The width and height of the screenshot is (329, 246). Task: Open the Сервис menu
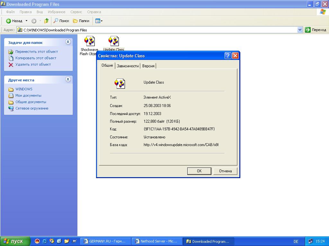76,12
